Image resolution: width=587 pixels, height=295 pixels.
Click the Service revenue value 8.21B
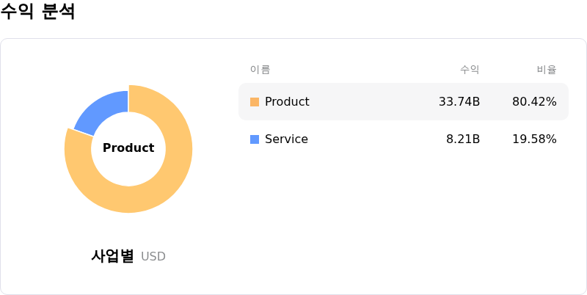point(462,139)
